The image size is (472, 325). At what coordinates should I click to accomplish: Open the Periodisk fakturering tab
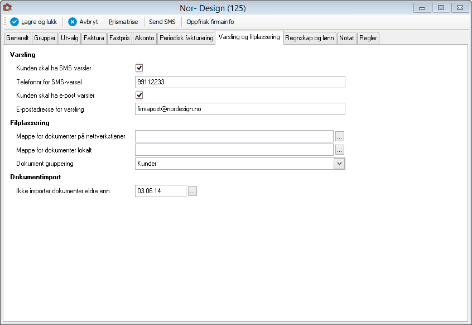[186, 38]
